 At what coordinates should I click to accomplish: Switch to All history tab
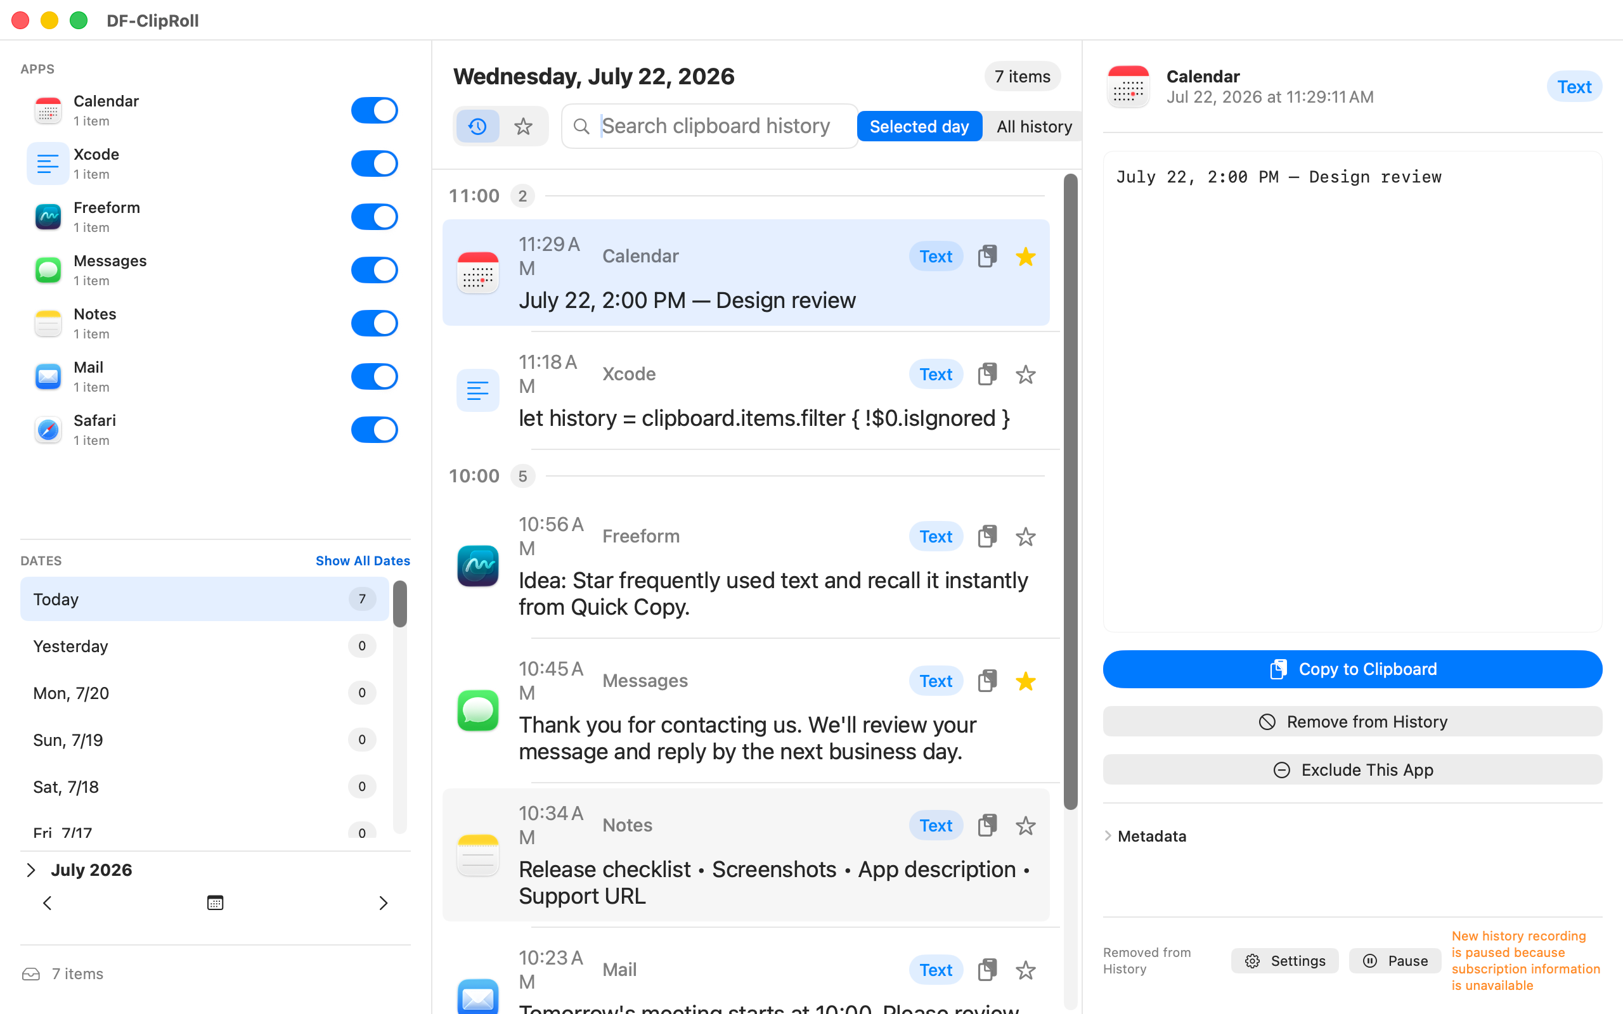pyautogui.click(x=1033, y=126)
